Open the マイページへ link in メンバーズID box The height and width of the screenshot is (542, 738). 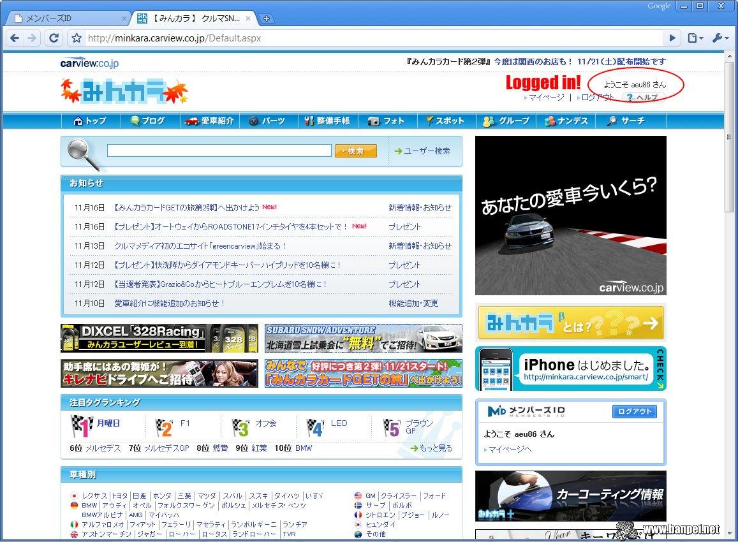point(510,450)
